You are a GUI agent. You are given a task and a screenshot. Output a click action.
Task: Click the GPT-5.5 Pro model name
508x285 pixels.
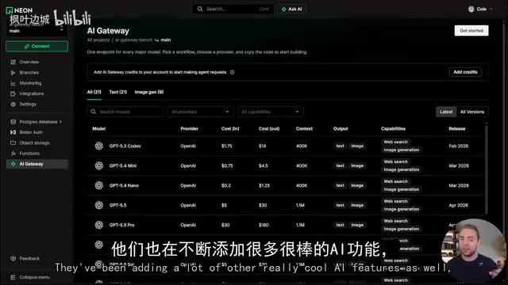point(121,225)
